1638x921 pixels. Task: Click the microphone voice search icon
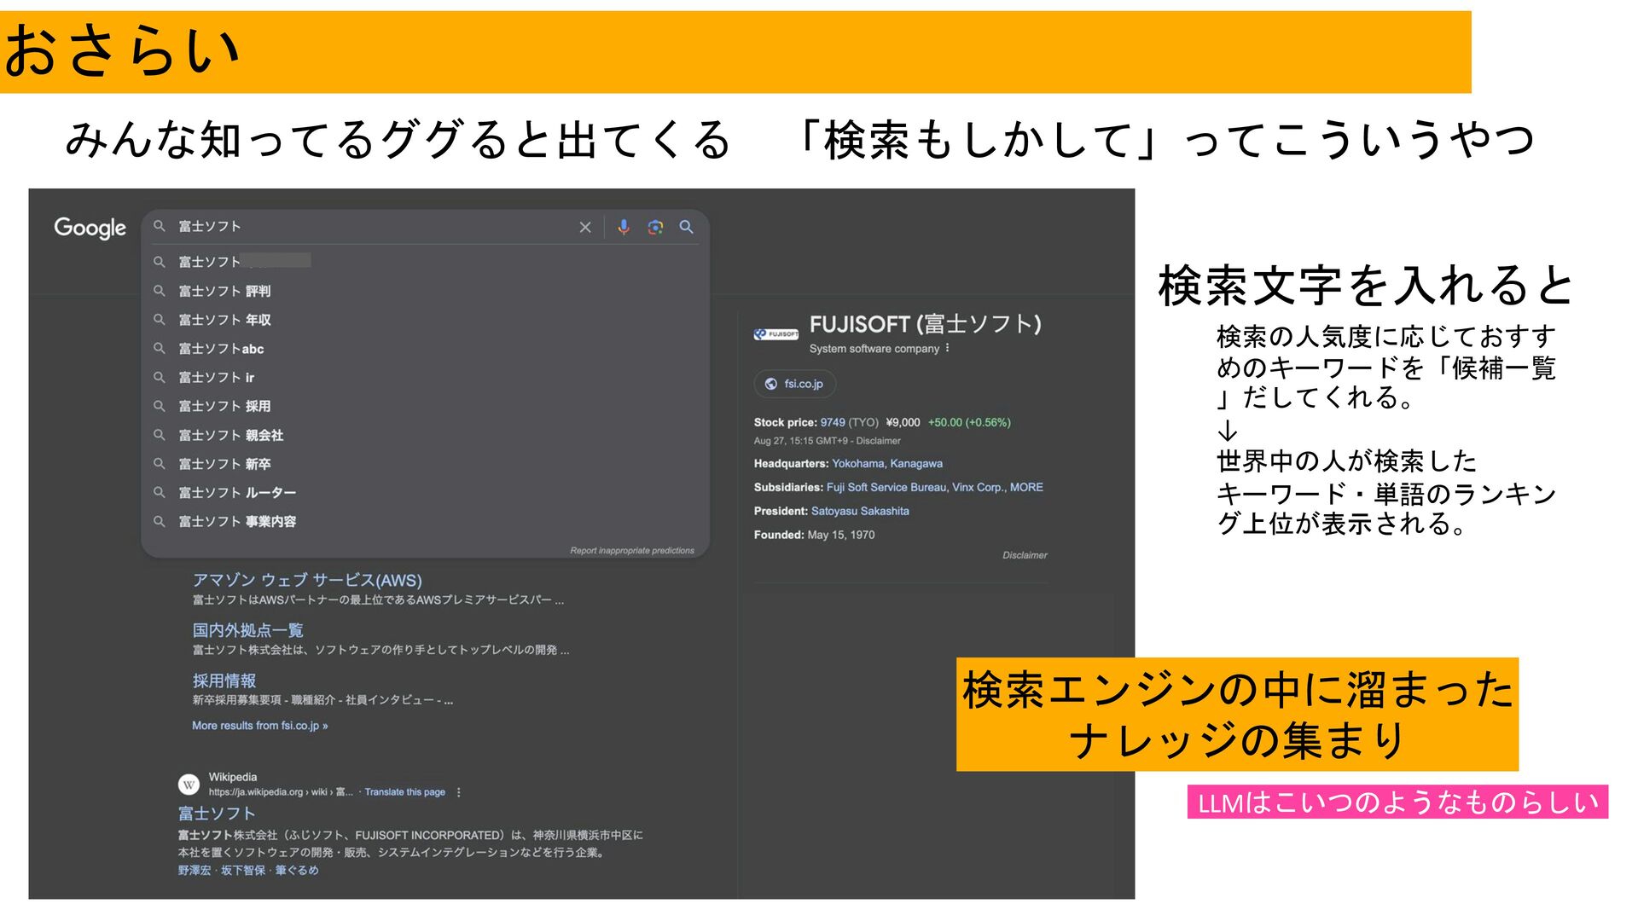624,227
